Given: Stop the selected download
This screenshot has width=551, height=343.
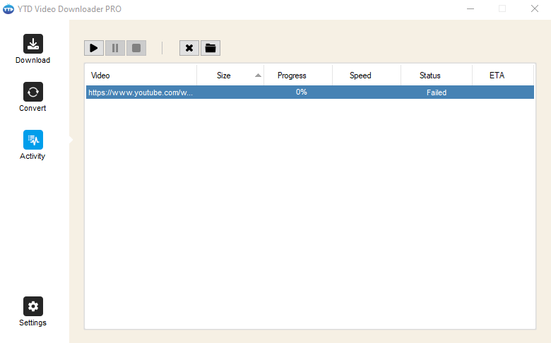Looking at the screenshot, I should click(136, 48).
